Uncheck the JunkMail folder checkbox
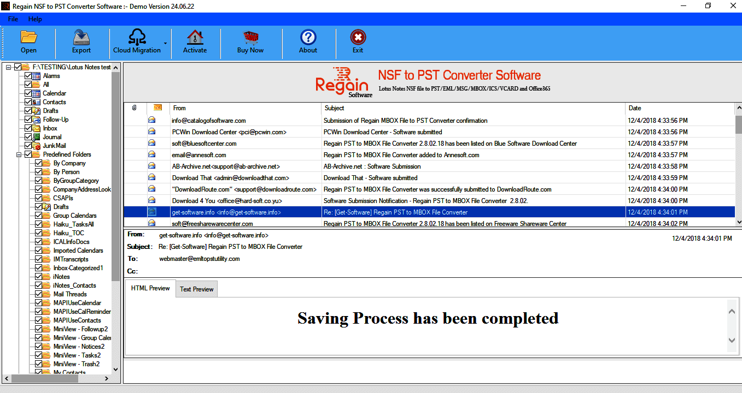 [x=28, y=146]
